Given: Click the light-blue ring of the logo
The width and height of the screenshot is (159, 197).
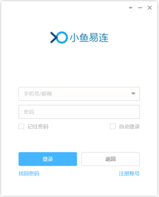Looking at the screenshot, I should [x=62, y=37].
